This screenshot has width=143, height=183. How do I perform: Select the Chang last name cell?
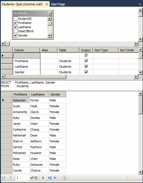click(39, 130)
